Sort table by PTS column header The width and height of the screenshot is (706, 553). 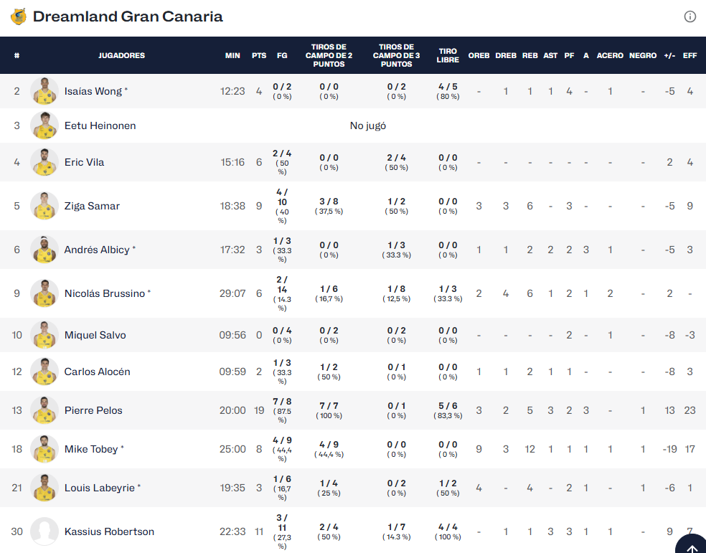[x=259, y=55]
